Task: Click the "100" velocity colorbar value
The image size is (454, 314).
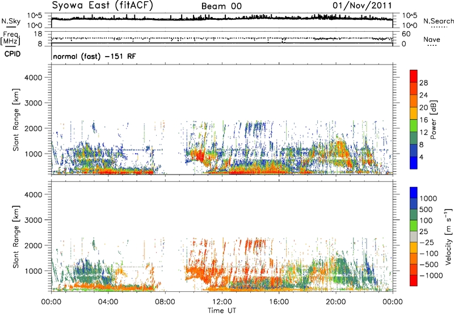Action: coord(426,220)
